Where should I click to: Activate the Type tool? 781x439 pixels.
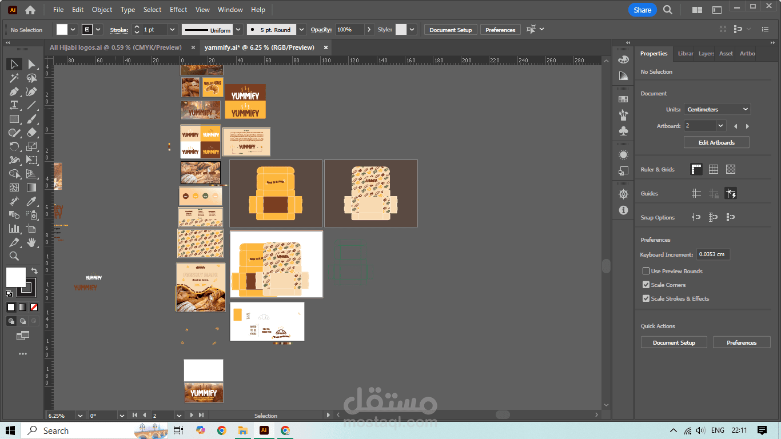(x=14, y=105)
